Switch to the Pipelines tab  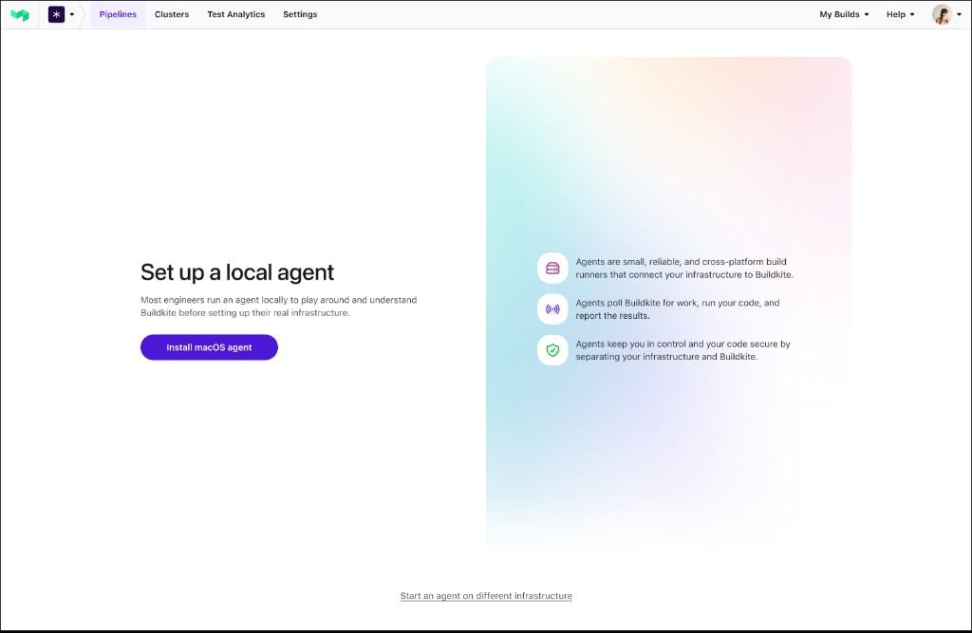tap(118, 14)
